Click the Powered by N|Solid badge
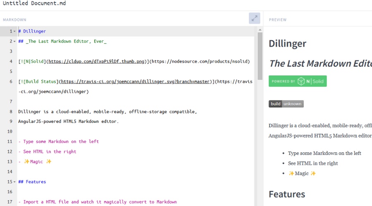Viewport: 372px width, 206px height. pyautogui.click(x=298, y=81)
